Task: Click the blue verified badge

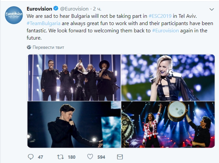Action: tap(55, 9)
